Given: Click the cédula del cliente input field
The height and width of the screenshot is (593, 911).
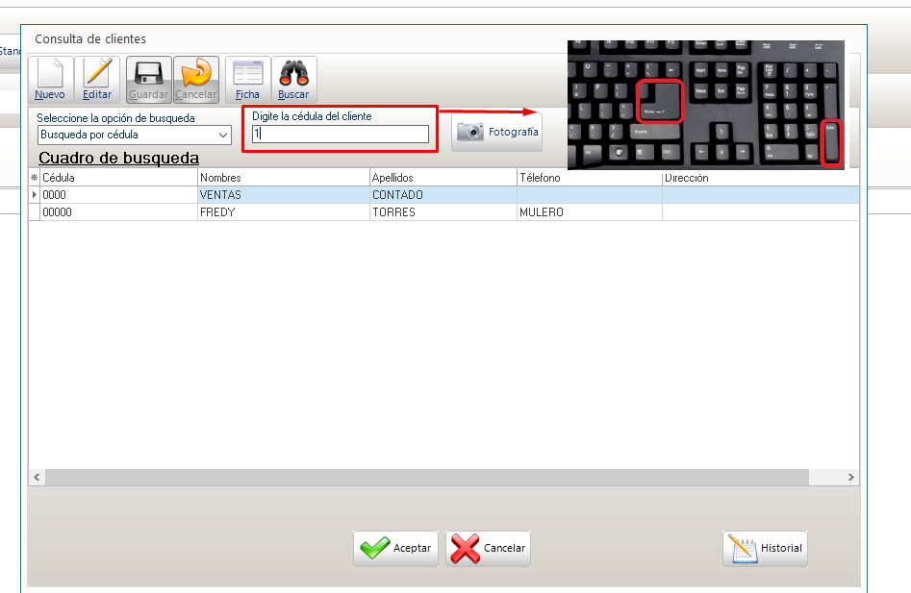Looking at the screenshot, I should 341,136.
